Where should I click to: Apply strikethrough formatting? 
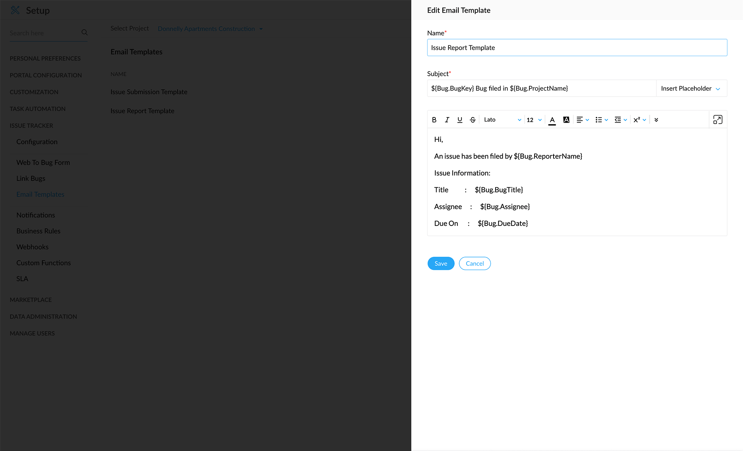pos(473,120)
